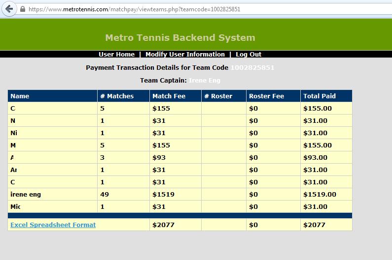Select the Roster Fee column header
This screenshot has width=392, height=260.
coord(266,96)
